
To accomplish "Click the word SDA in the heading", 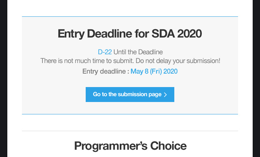I will 163,34.
